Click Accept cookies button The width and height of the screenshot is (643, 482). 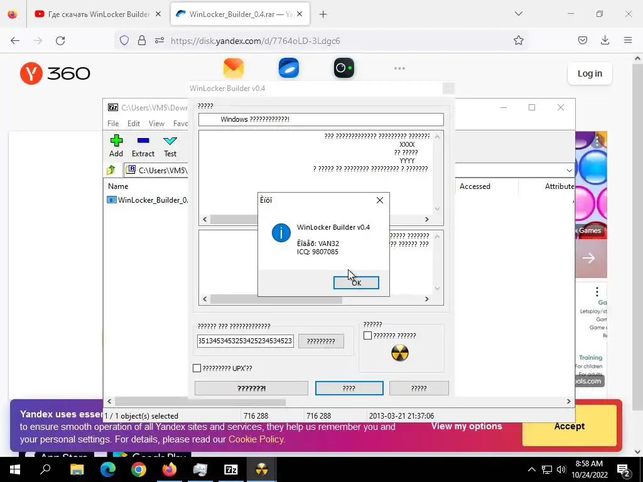click(x=570, y=426)
